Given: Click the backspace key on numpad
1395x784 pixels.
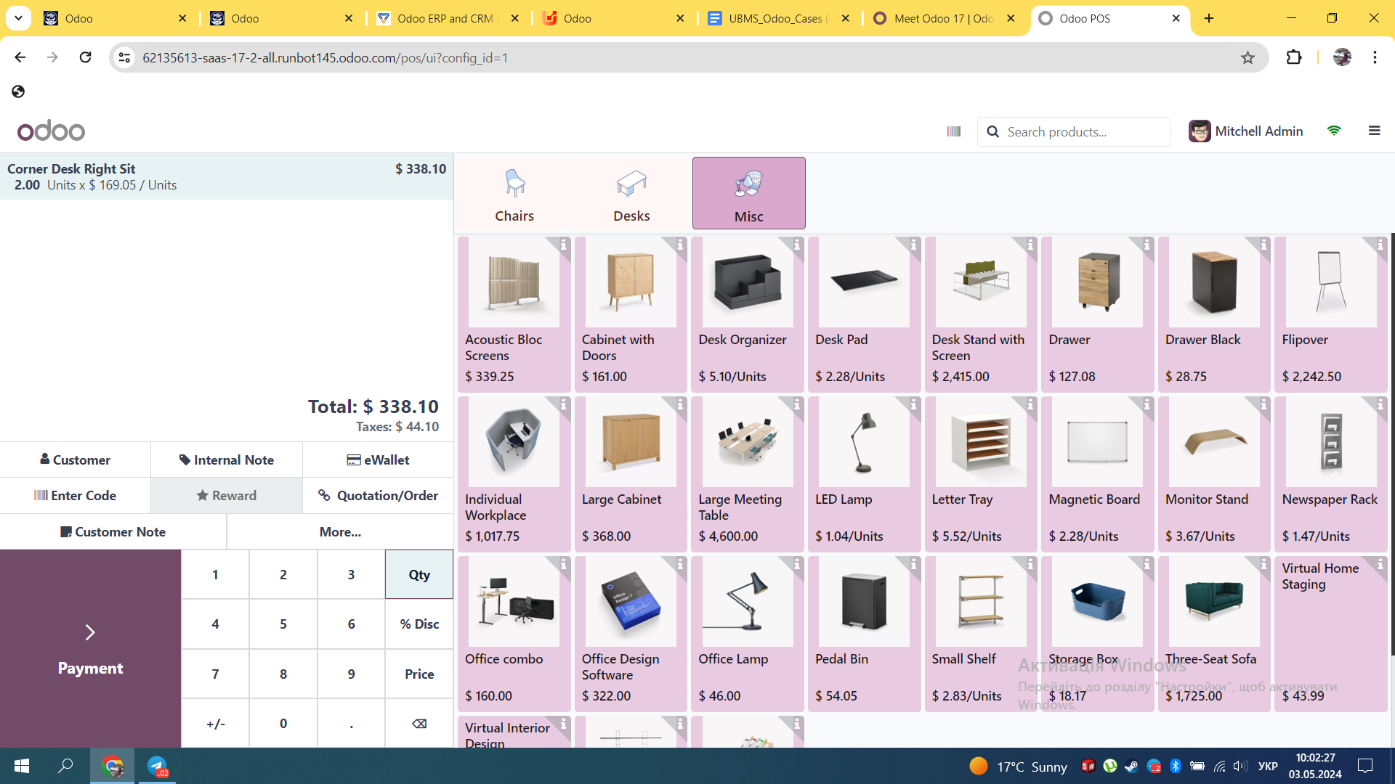Looking at the screenshot, I should pyautogui.click(x=419, y=724).
